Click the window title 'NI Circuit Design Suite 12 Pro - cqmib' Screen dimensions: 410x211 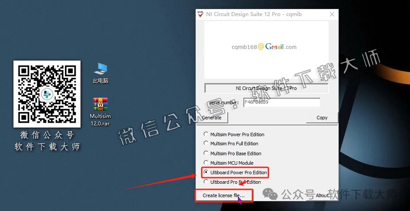pyautogui.click(x=254, y=14)
